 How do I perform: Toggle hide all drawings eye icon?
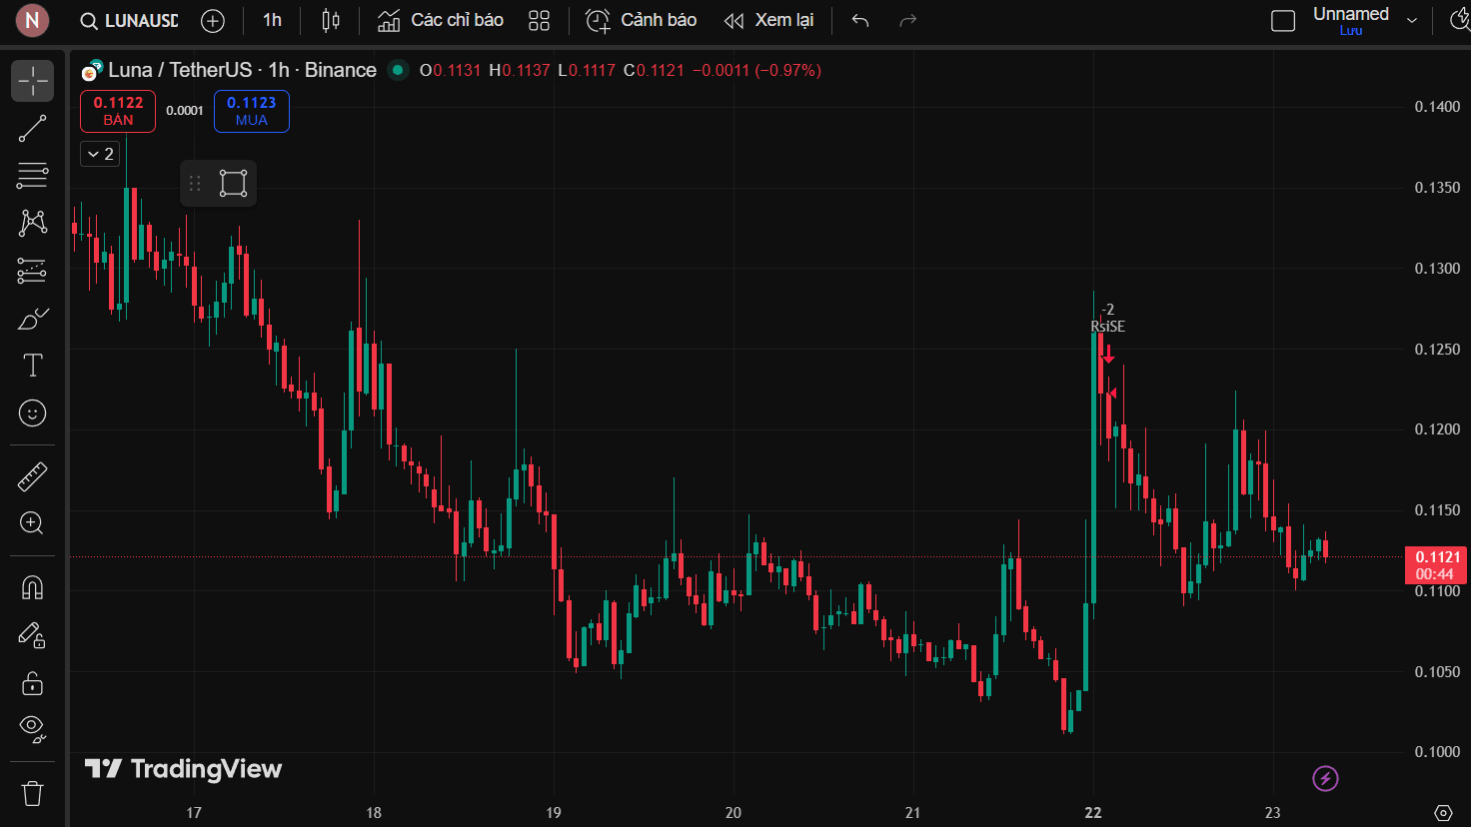tap(33, 730)
